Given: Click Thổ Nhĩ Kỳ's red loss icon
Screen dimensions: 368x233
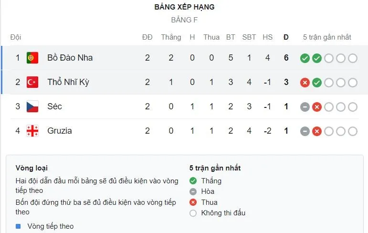Looking at the screenshot, I should coord(305,83).
